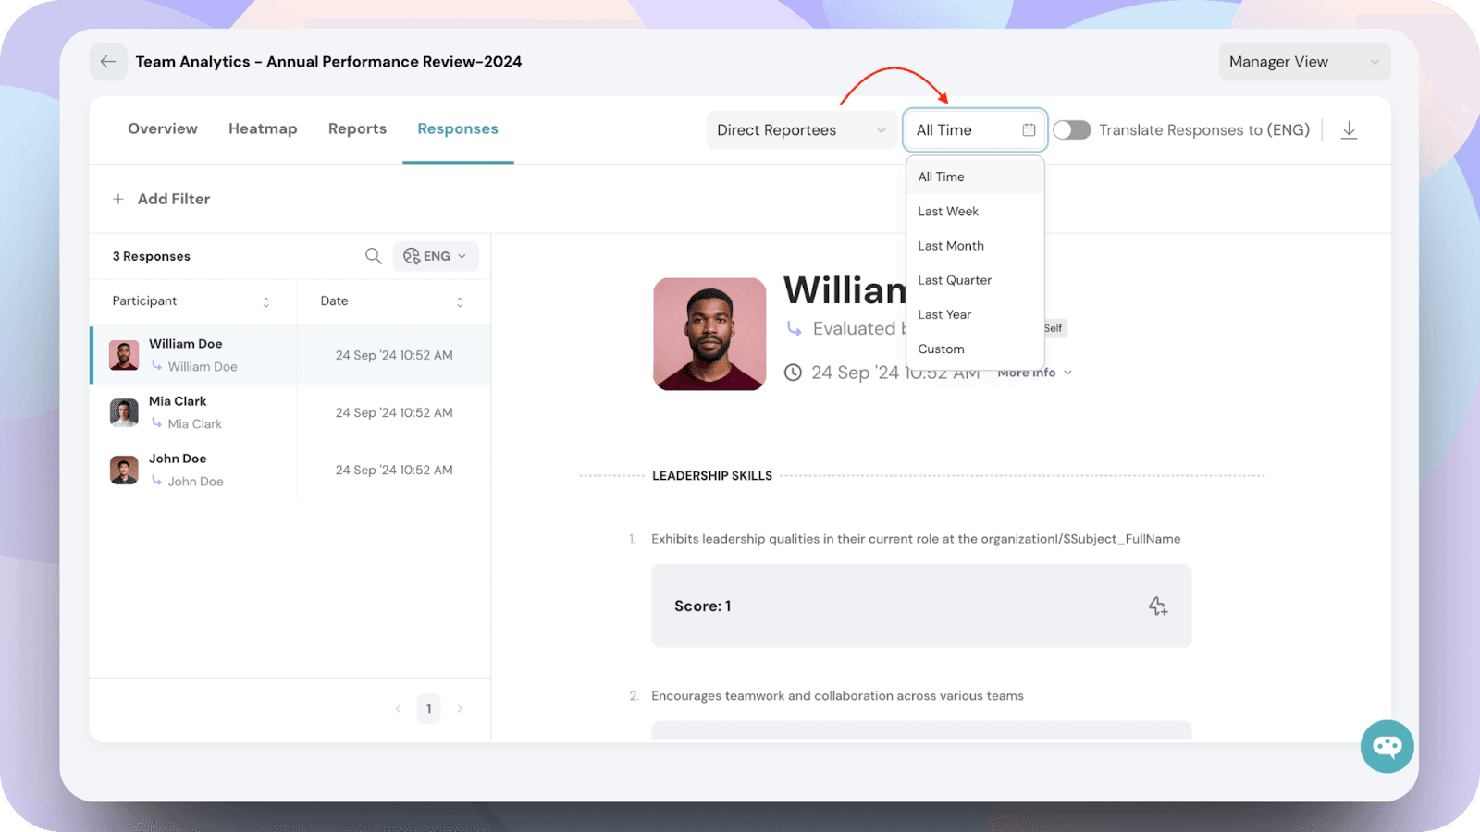Viewport: 1480px width, 832px height.
Task: Switch to the Heatmap tab
Action: coord(263,129)
